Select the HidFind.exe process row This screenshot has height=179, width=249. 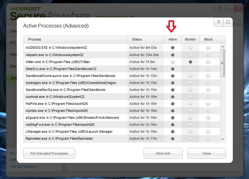(121, 104)
